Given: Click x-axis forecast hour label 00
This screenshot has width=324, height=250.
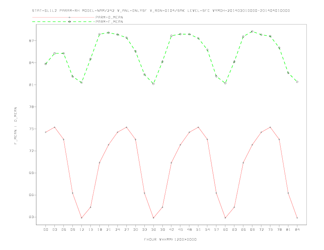Looking at the screenshot, I should click(46, 230).
